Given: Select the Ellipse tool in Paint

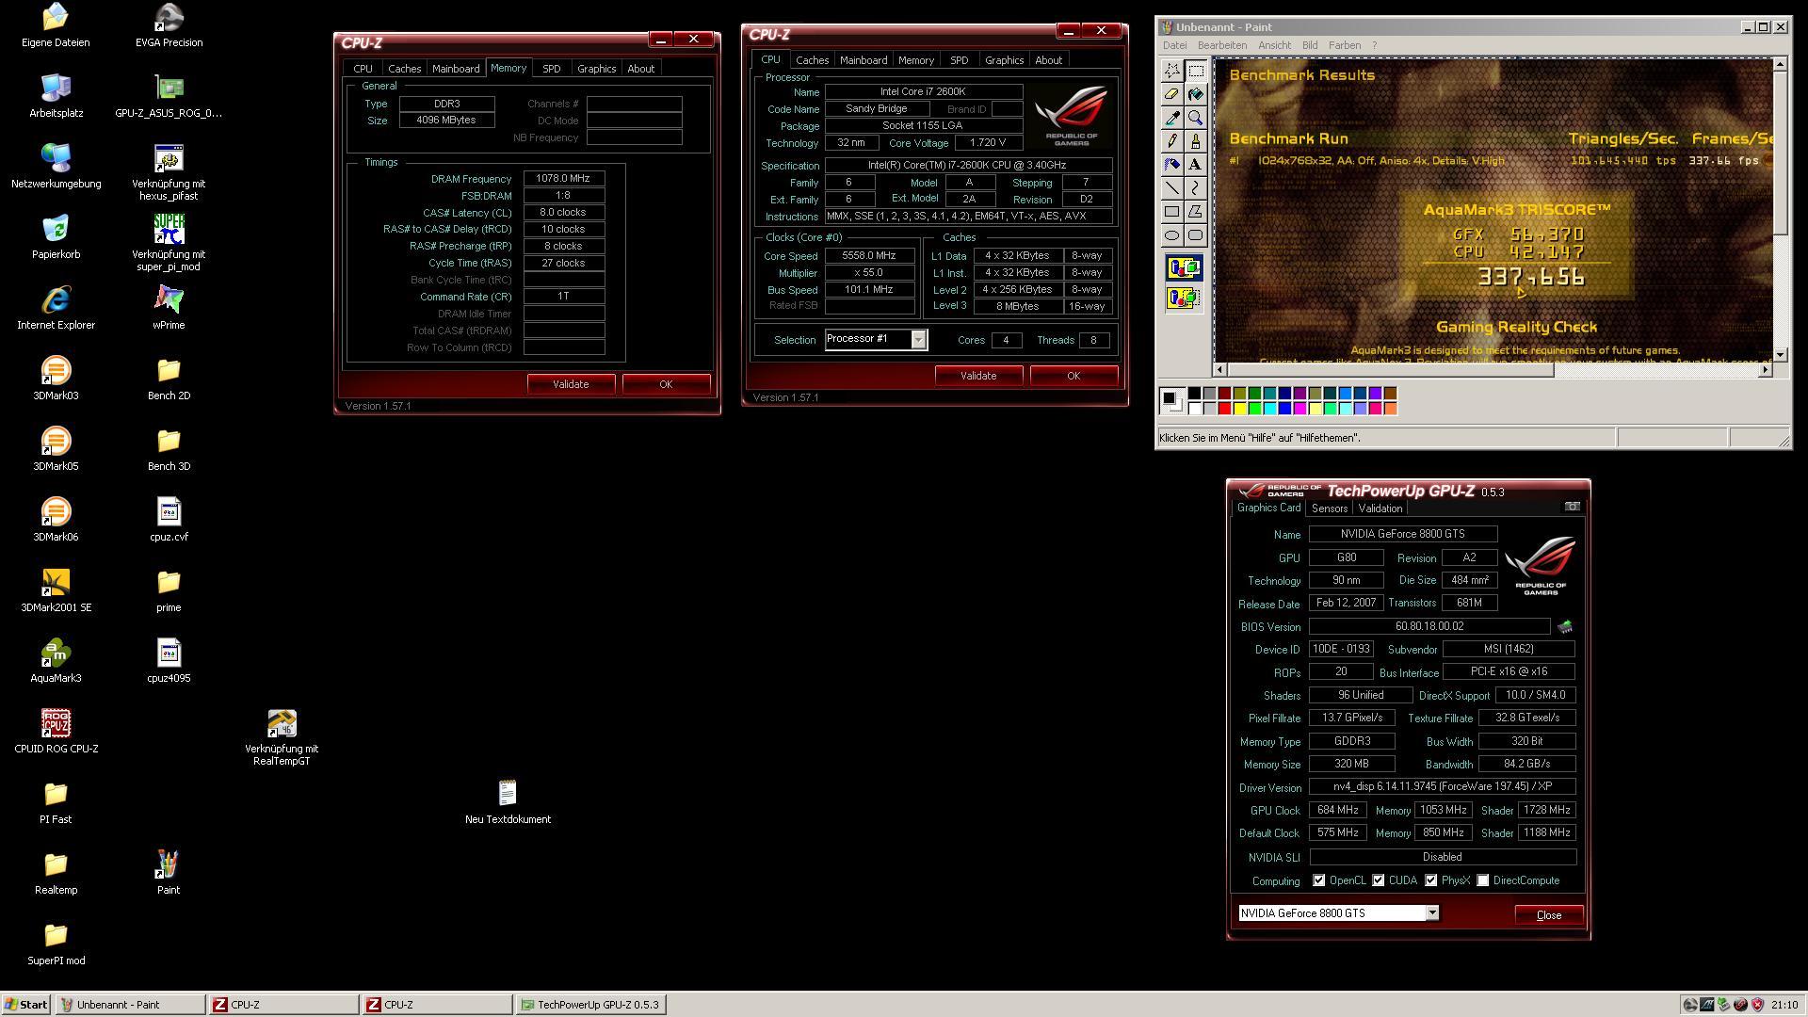Looking at the screenshot, I should [1171, 235].
